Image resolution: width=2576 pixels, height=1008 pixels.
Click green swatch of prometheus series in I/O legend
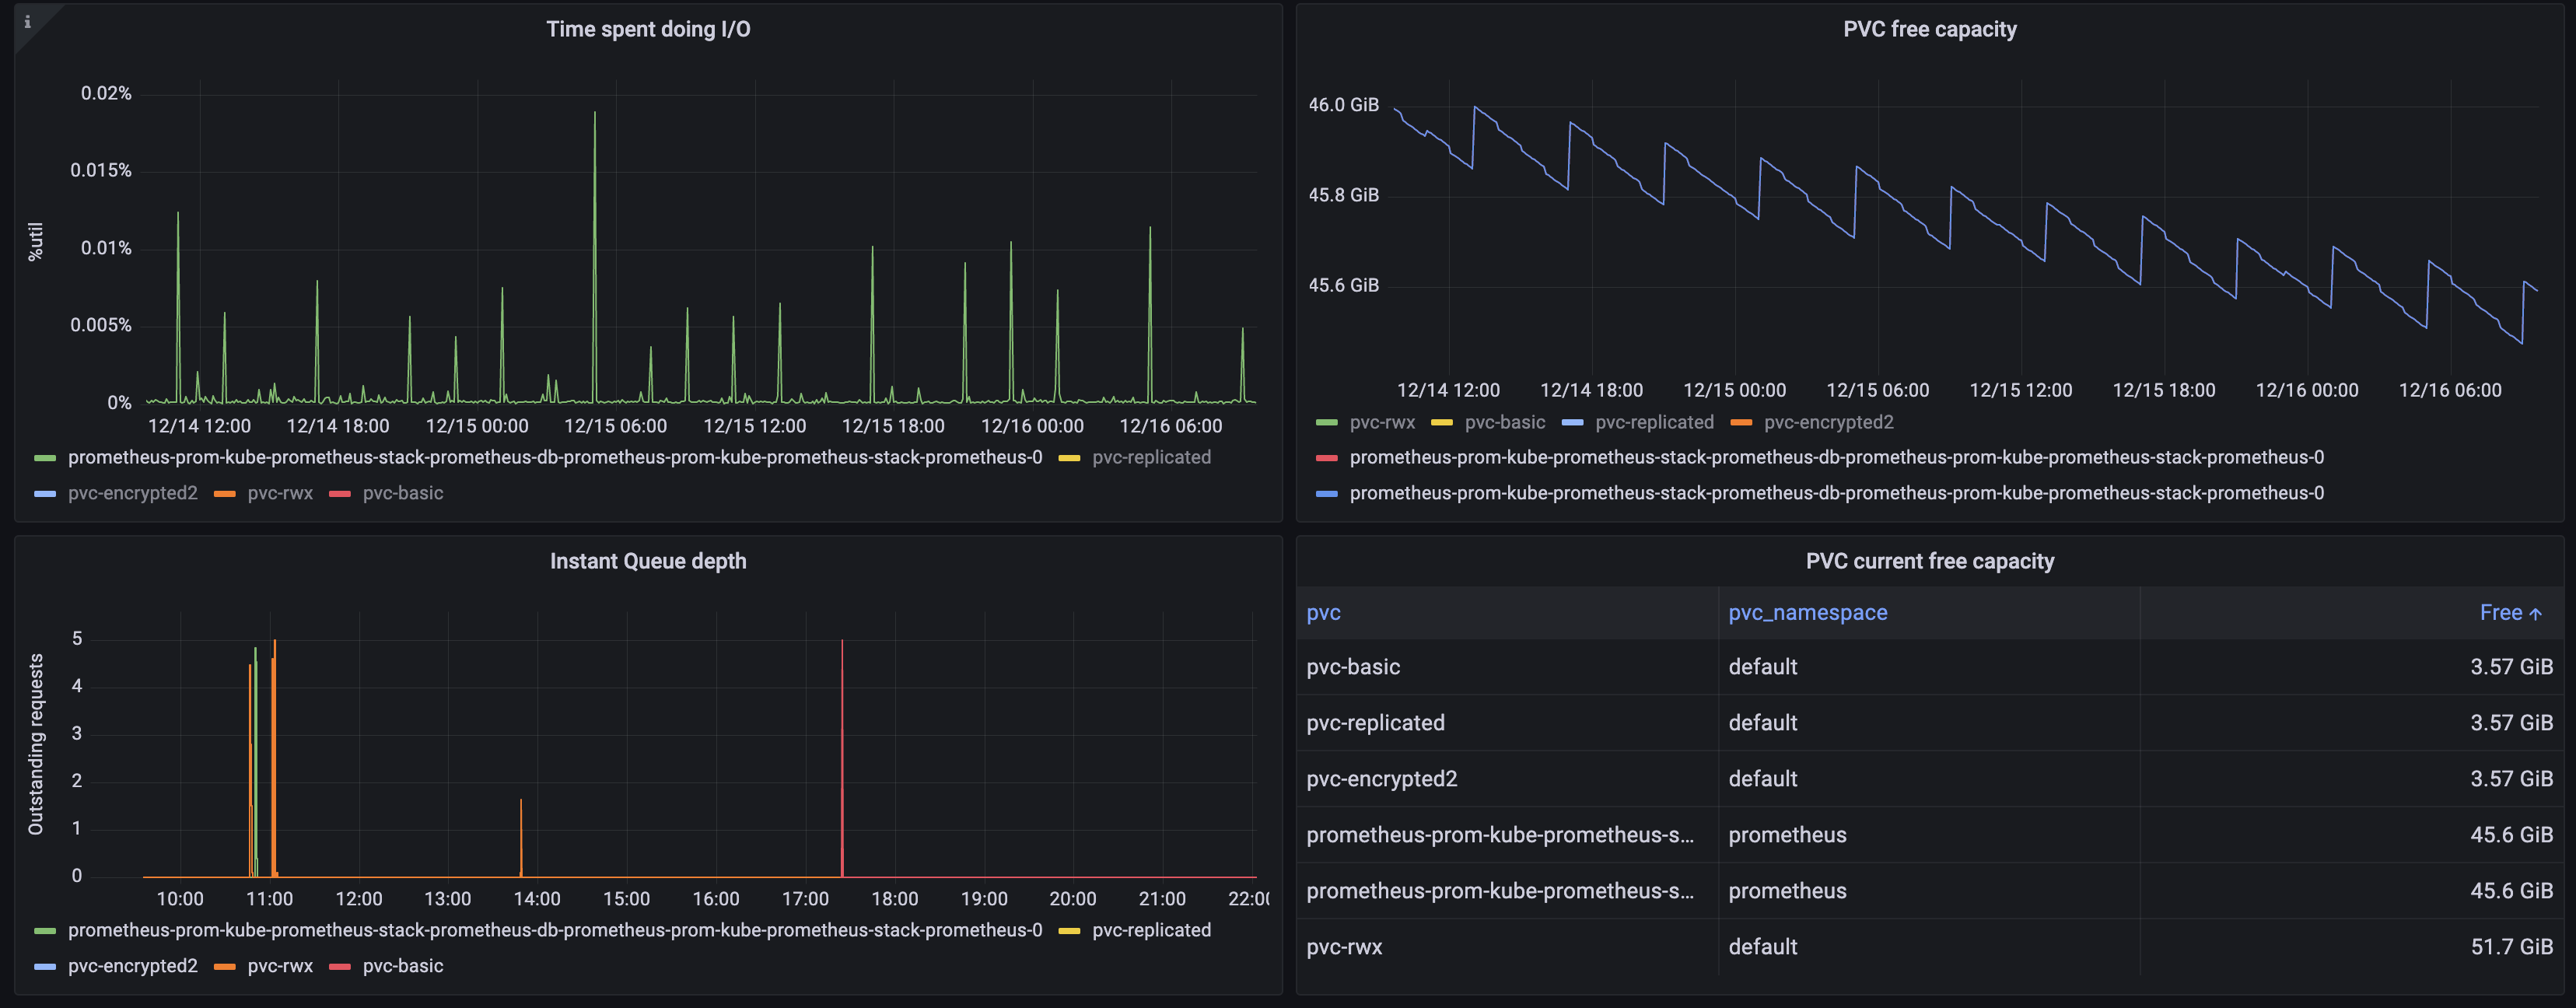click(45, 458)
